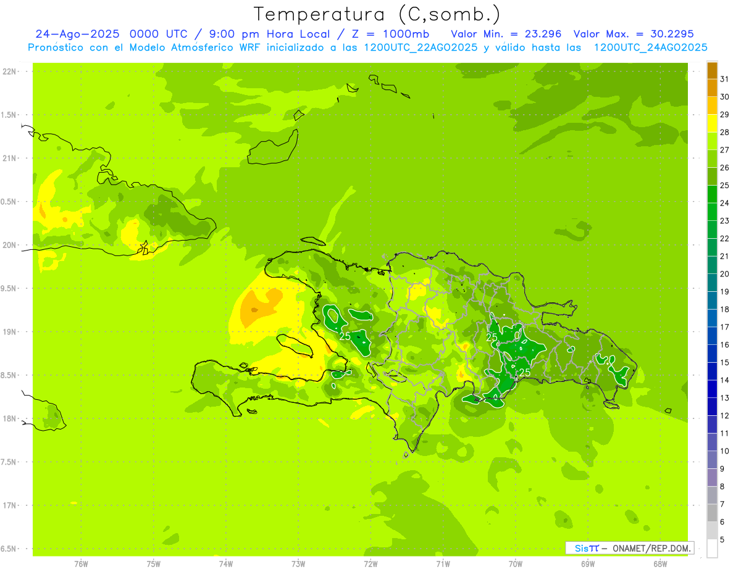Image resolution: width=741 pixels, height=572 pixels.
Task: Click the '13' color bar label
Action: (724, 398)
